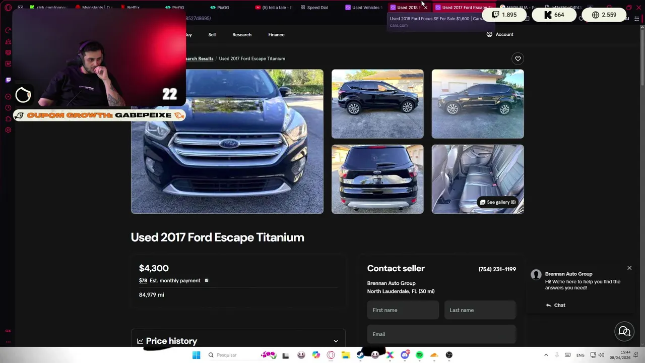Click North Lauderdale, FL (30 mi) text

[401, 291]
